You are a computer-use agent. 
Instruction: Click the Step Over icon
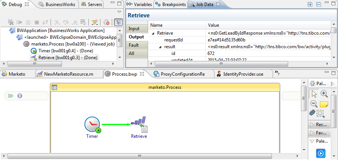[x=66, y=22]
